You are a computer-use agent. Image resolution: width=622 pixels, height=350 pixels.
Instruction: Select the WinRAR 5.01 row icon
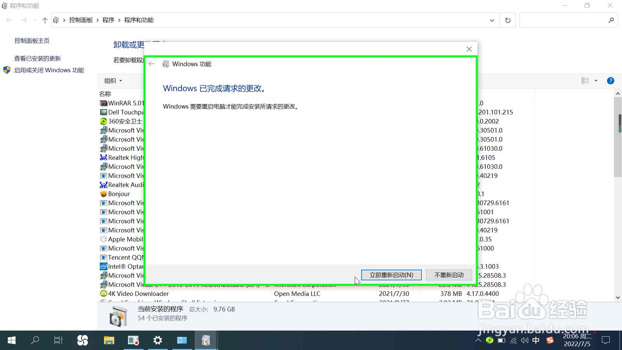(104, 103)
